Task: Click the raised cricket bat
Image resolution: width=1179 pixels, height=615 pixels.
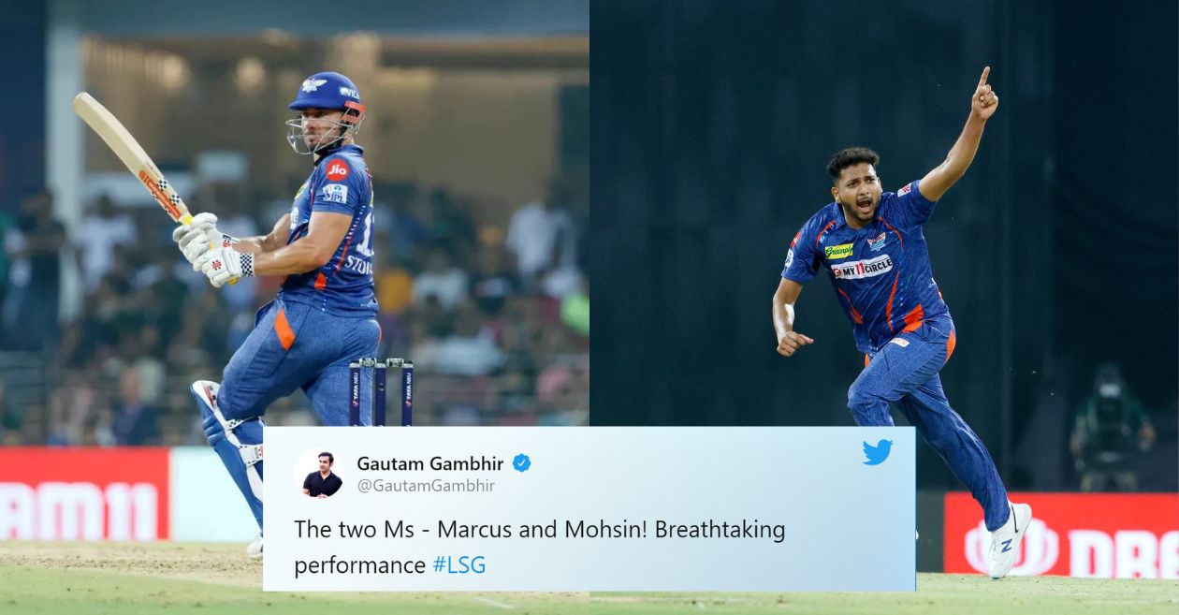Action: tap(132, 156)
